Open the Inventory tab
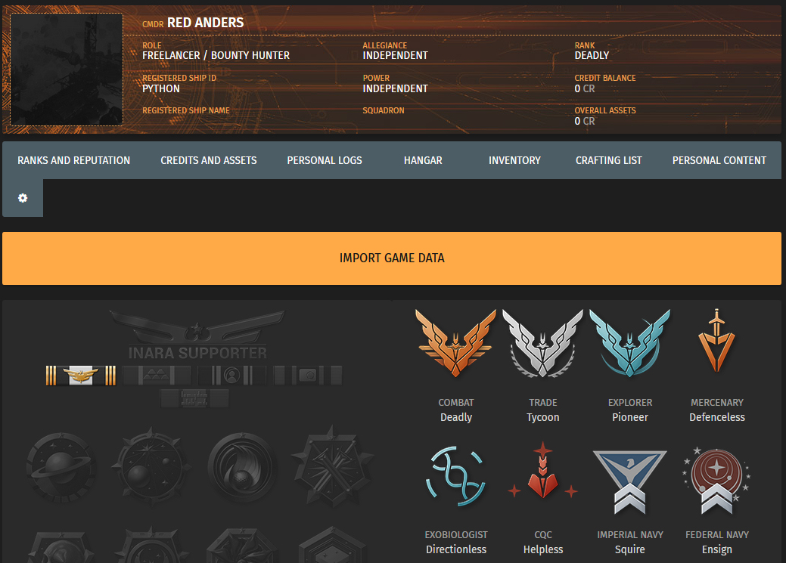Screen dimensions: 786x563 point(515,160)
